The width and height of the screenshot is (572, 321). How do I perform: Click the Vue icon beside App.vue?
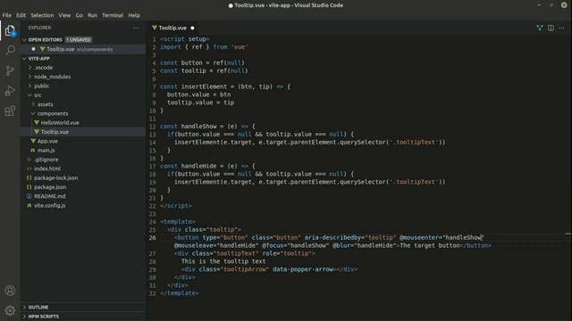coord(33,141)
